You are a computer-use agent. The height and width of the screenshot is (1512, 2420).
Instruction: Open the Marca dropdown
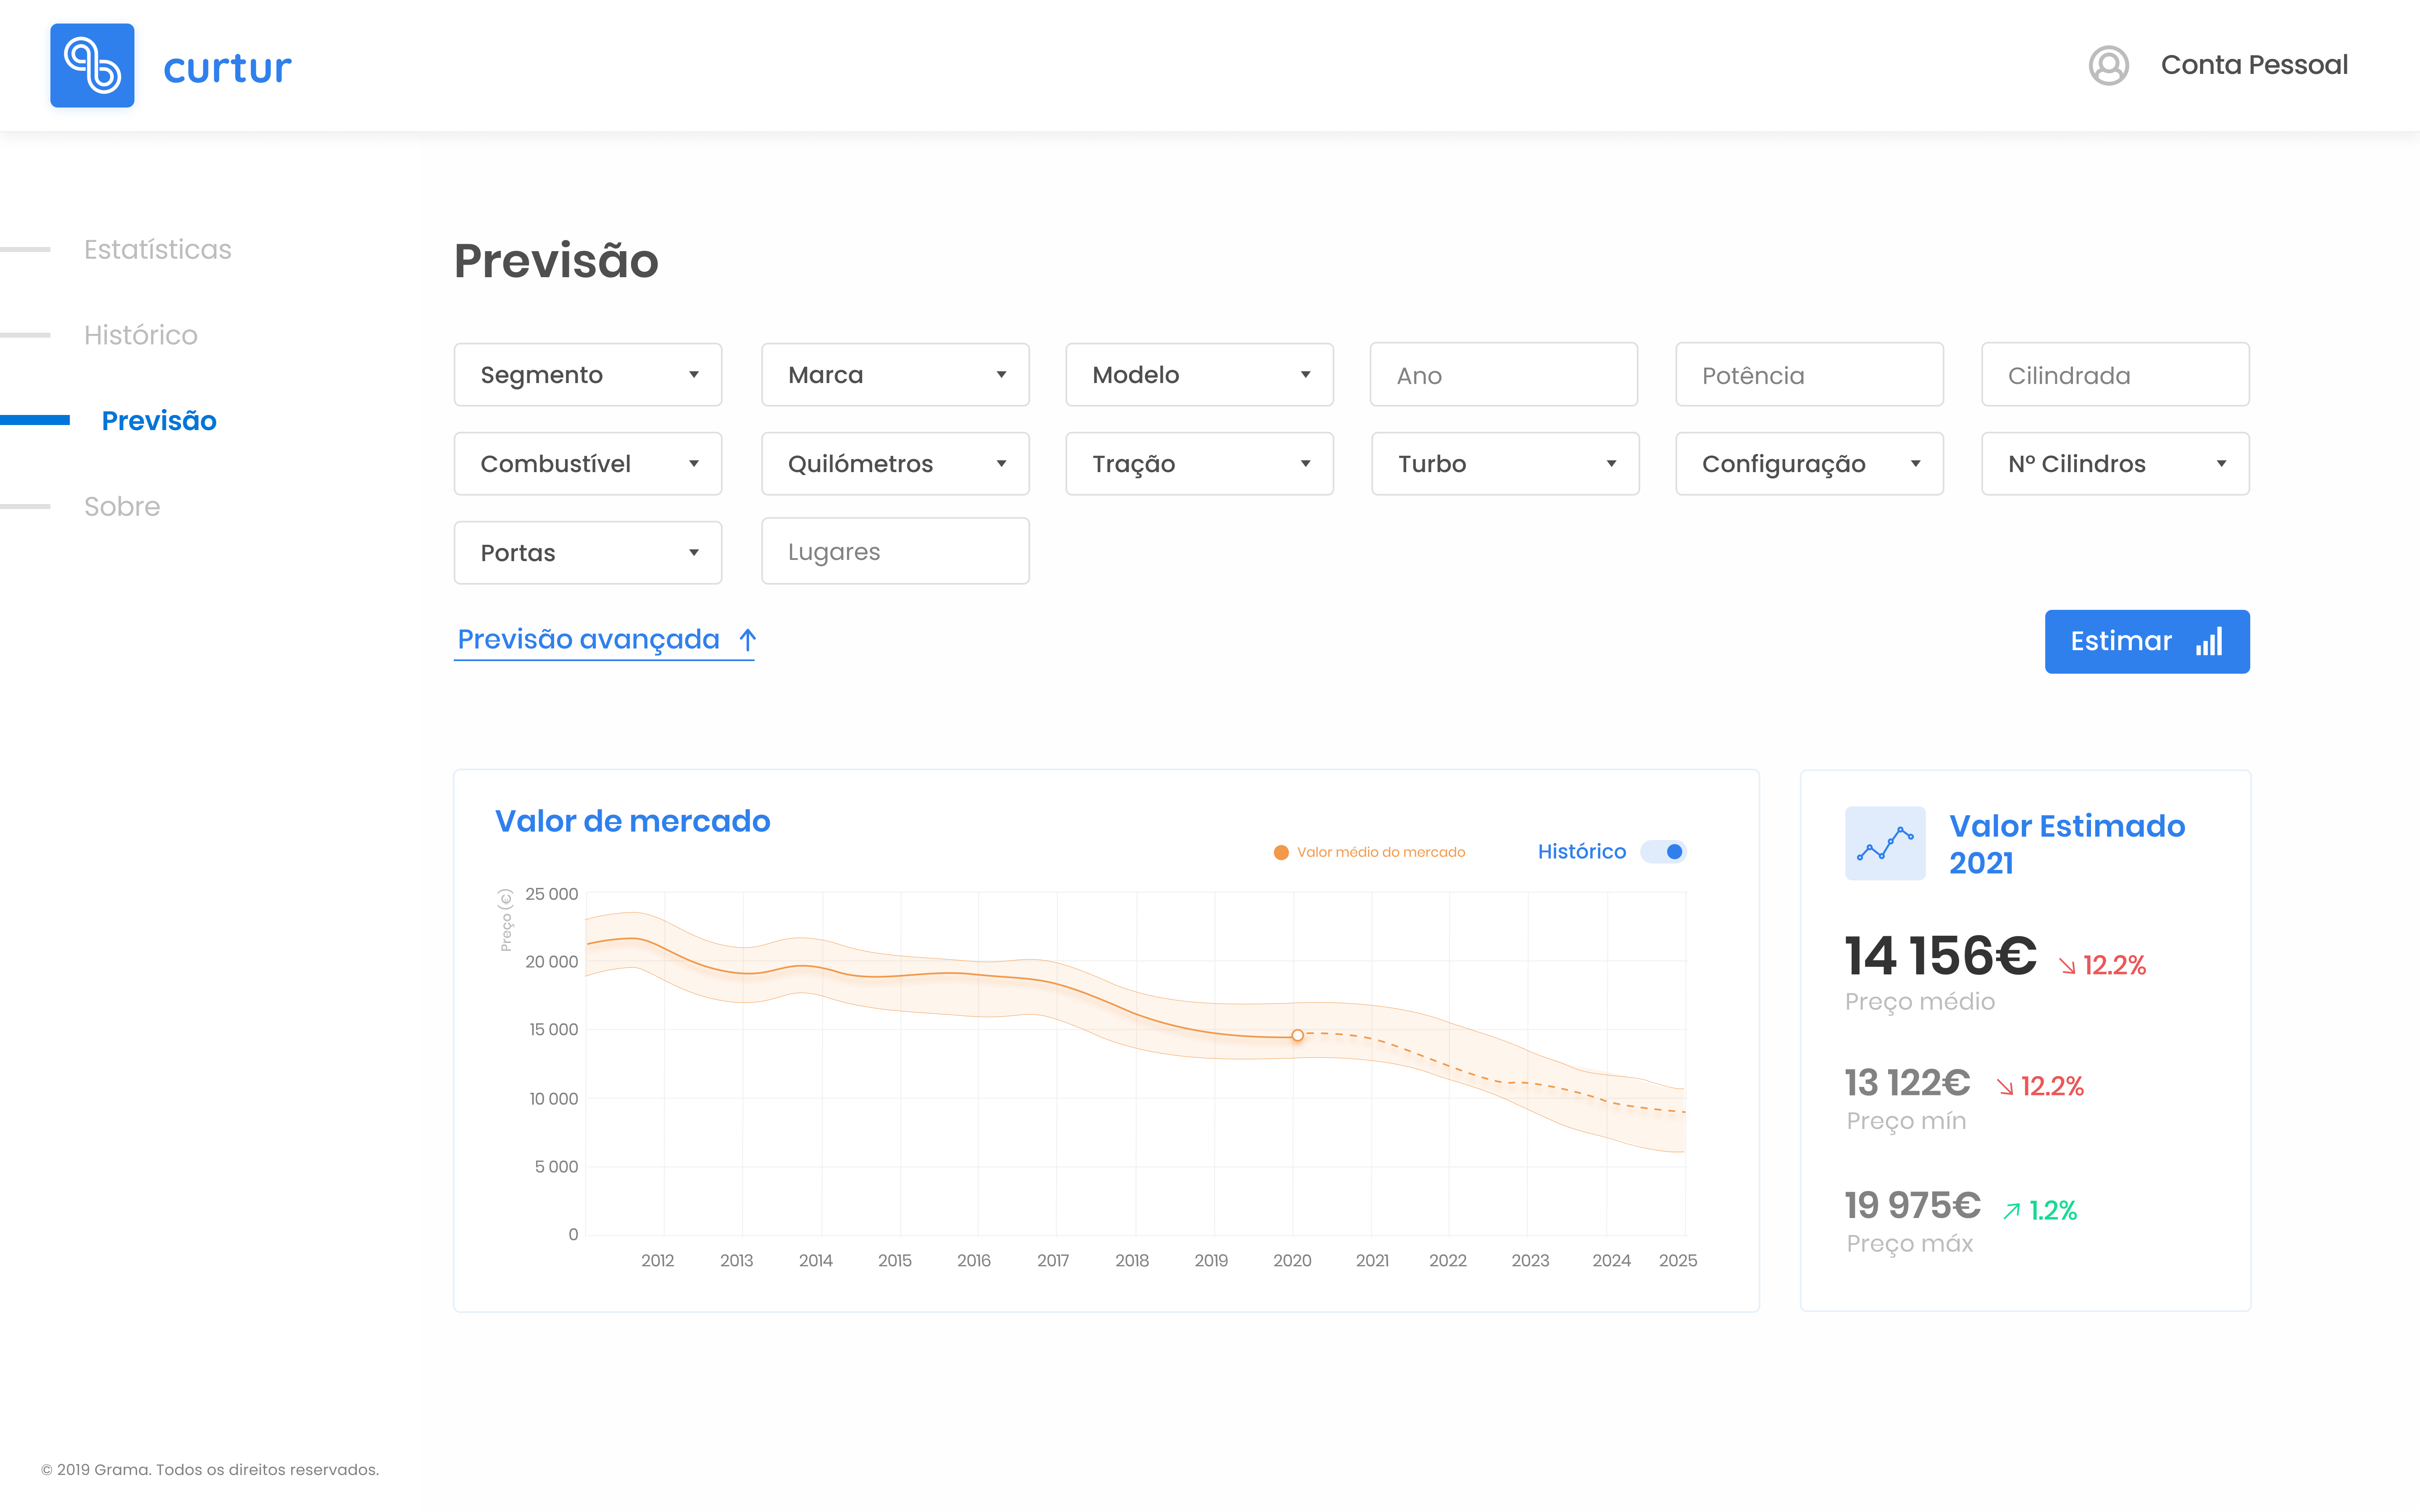[895, 375]
